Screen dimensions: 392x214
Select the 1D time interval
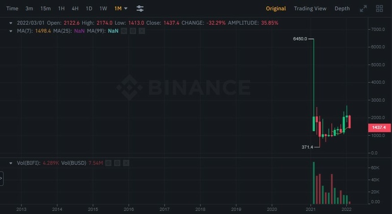click(89, 8)
